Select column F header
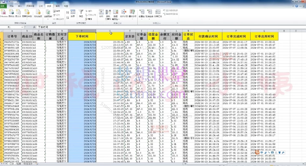Image resolution: width=306 pixels, height=166 pixels. tap(82, 31)
